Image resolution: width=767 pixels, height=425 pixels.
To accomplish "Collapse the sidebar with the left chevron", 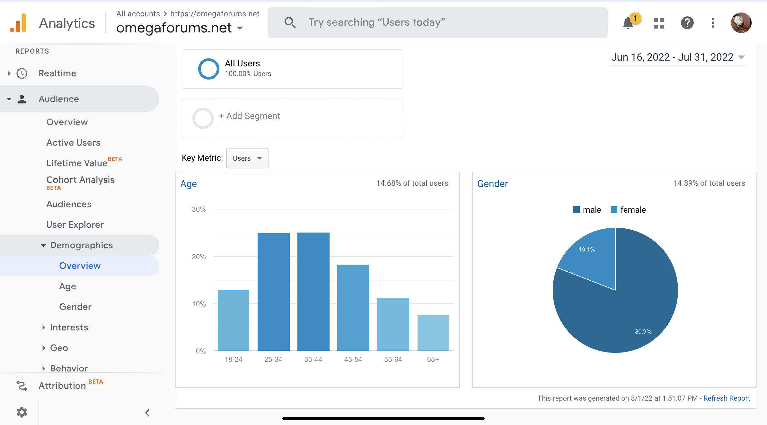I will pyautogui.click(x=147, y=413).
